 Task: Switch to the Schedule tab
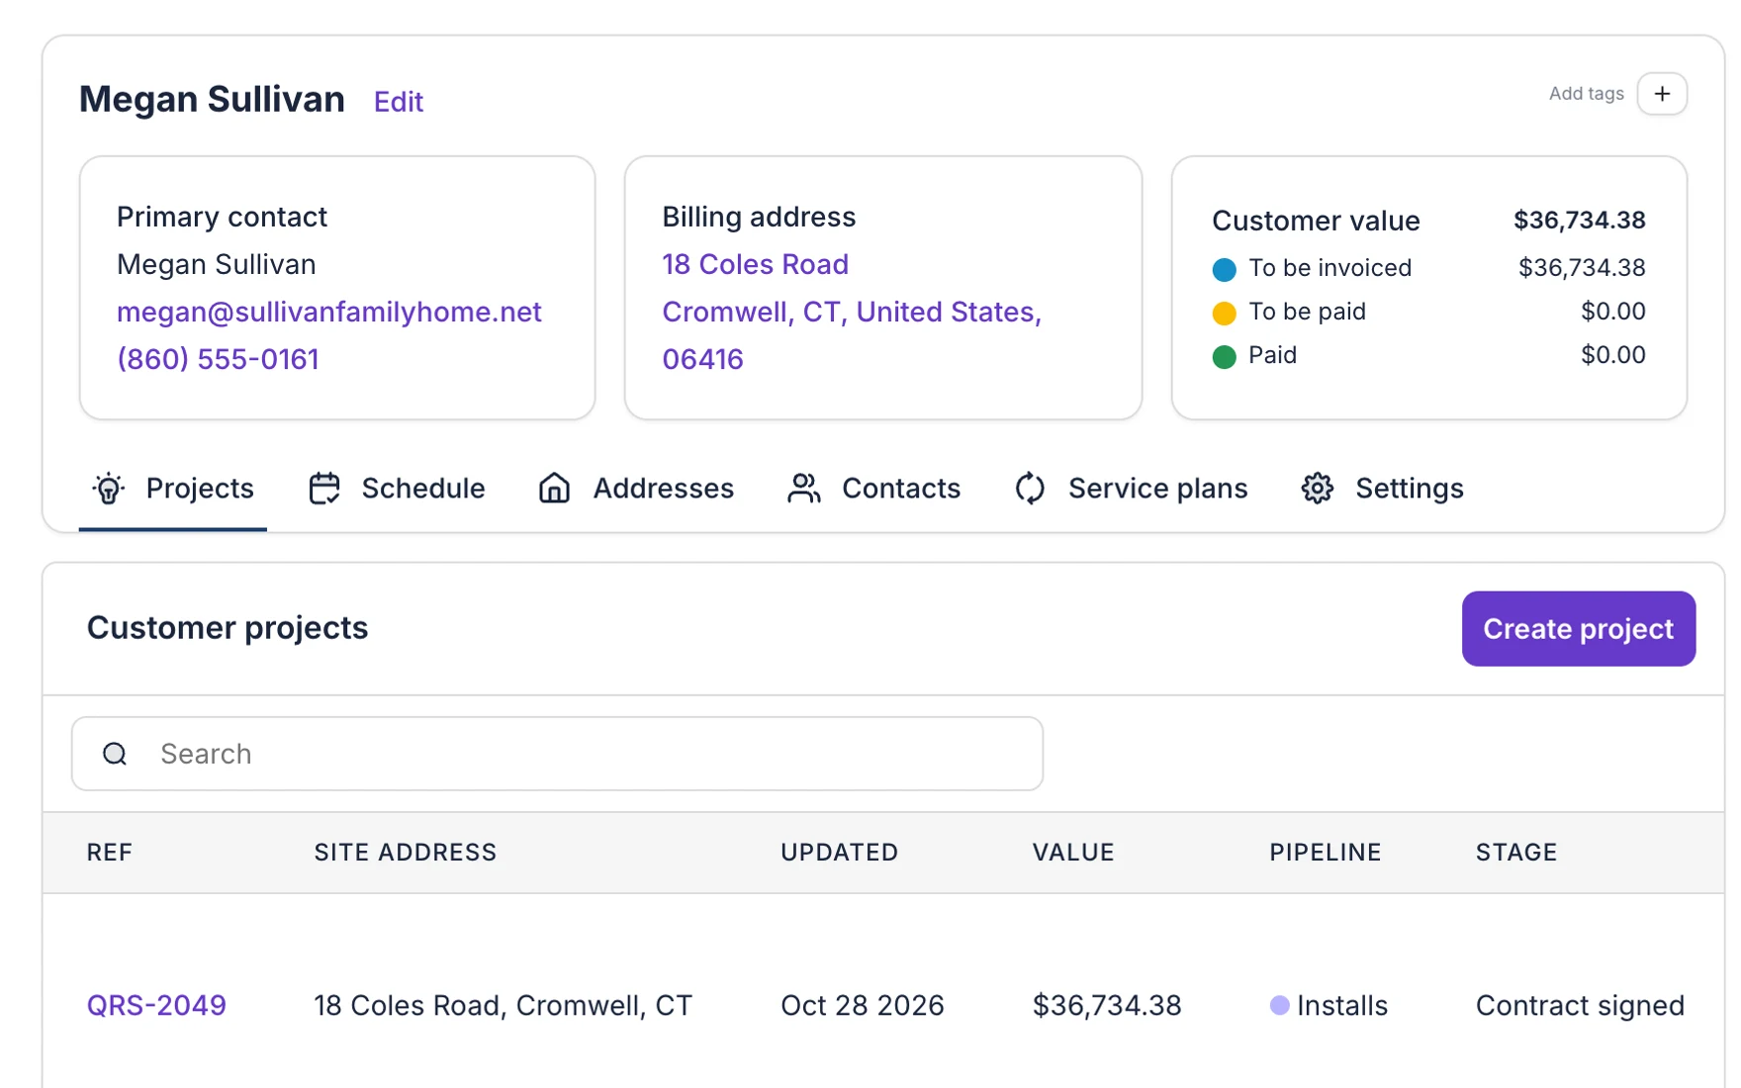click(x=397, y=489)
